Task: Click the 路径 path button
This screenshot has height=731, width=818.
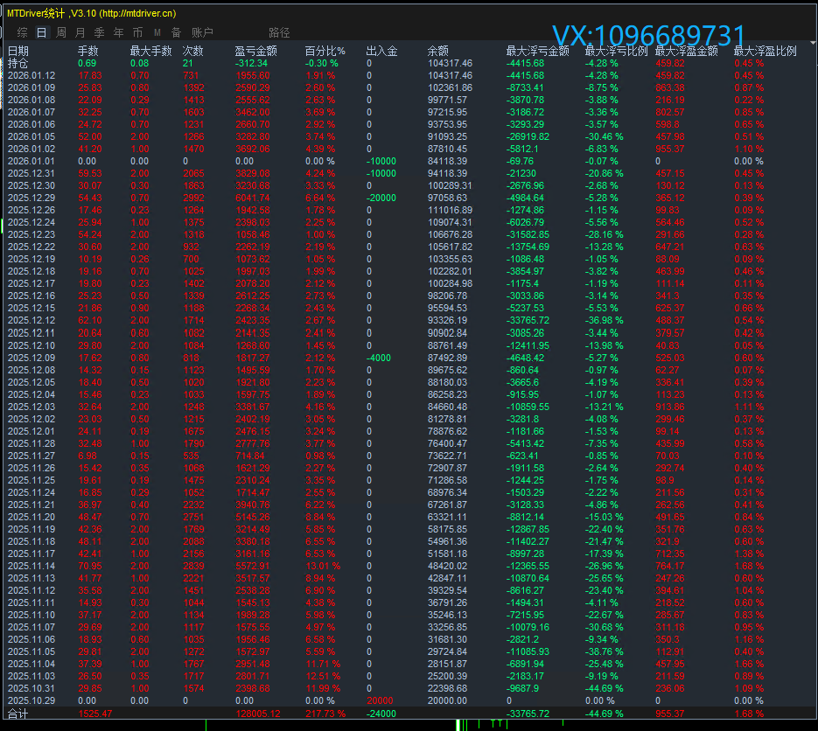Action: pos(279,32)
